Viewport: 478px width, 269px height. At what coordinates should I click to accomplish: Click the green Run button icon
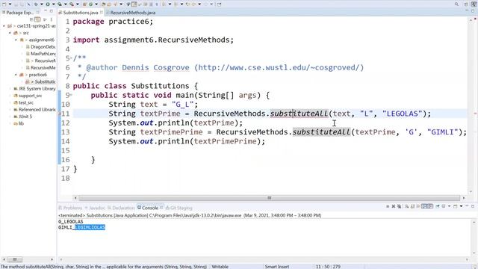(48, 4)
